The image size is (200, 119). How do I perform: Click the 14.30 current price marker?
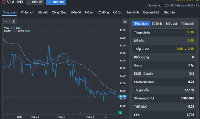click(122, 96)
